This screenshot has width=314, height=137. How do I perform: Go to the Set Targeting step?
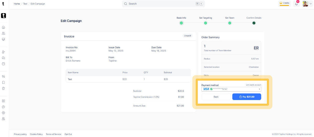(x=206, y=23)
